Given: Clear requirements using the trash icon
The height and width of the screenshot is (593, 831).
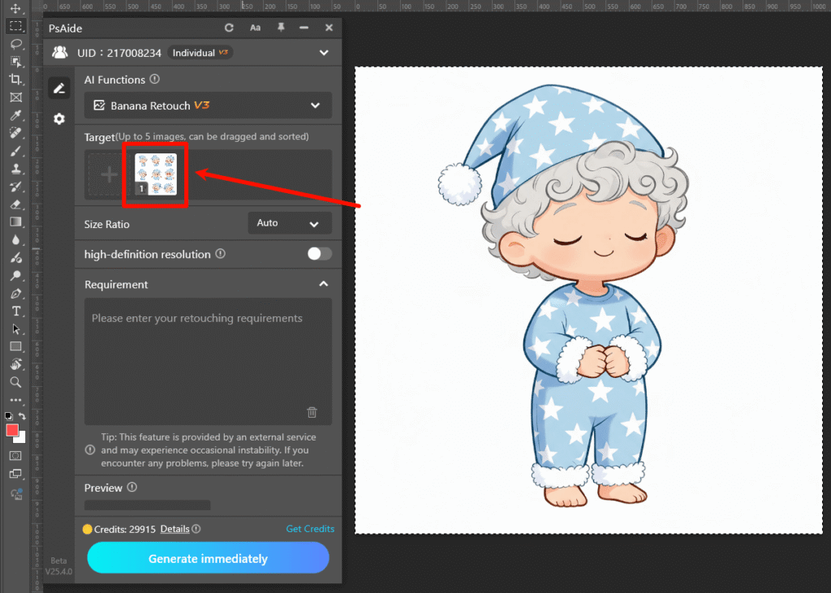Looking at the screenshot, I should coord(312,412).
